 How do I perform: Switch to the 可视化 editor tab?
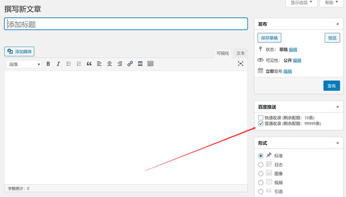click(223, 53)
